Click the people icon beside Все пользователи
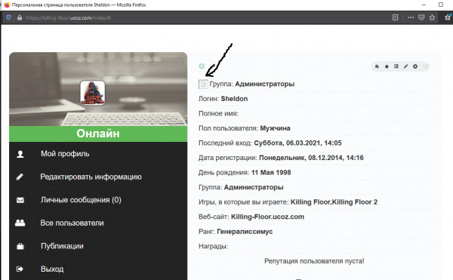This screenshot has width=453, height=280. coord(20,223)
